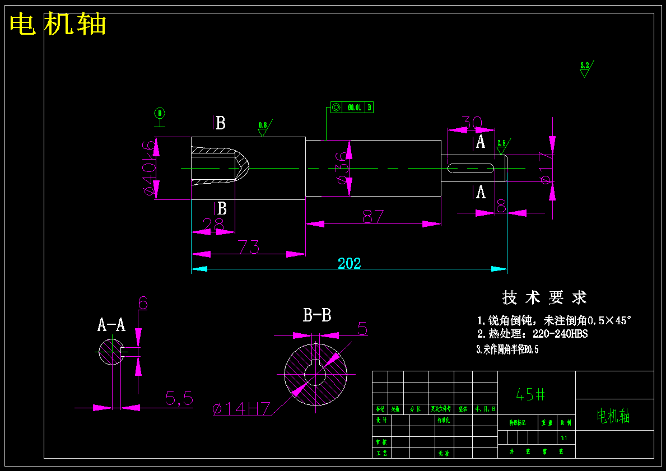Click the 30 keyway length dimension

tap(472, 123)
